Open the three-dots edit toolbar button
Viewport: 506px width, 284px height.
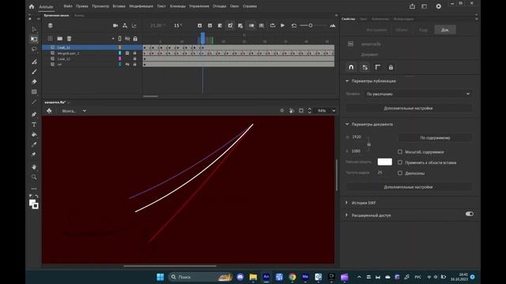(x=34, y=189)
